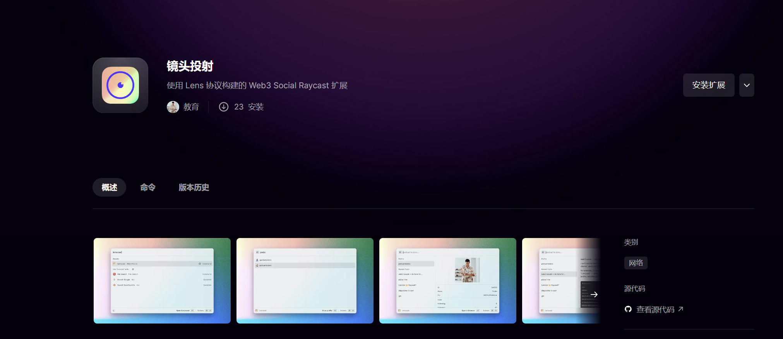
Task: Click the 类别 section label
Action: 631,242
